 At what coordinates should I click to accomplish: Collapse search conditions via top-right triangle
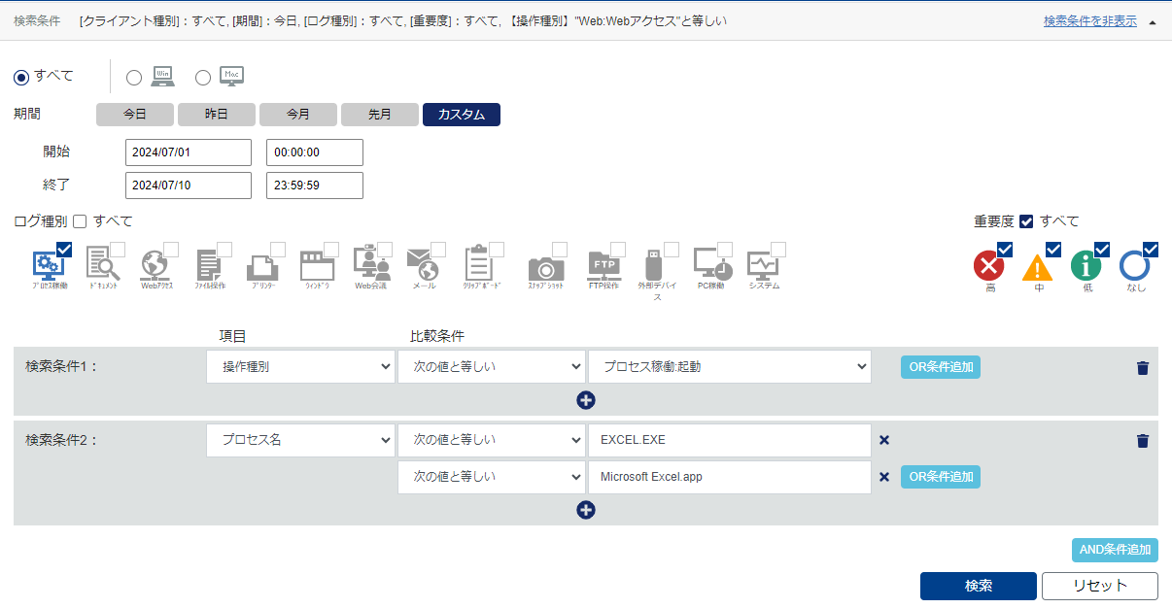click(1153, 21)
